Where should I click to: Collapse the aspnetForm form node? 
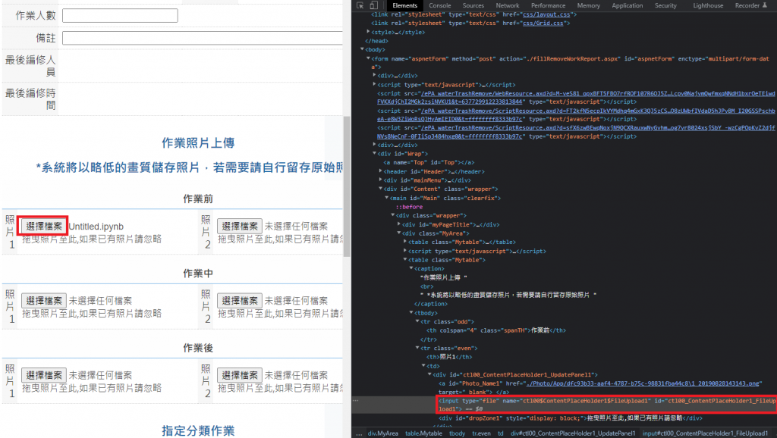[368, 58]
